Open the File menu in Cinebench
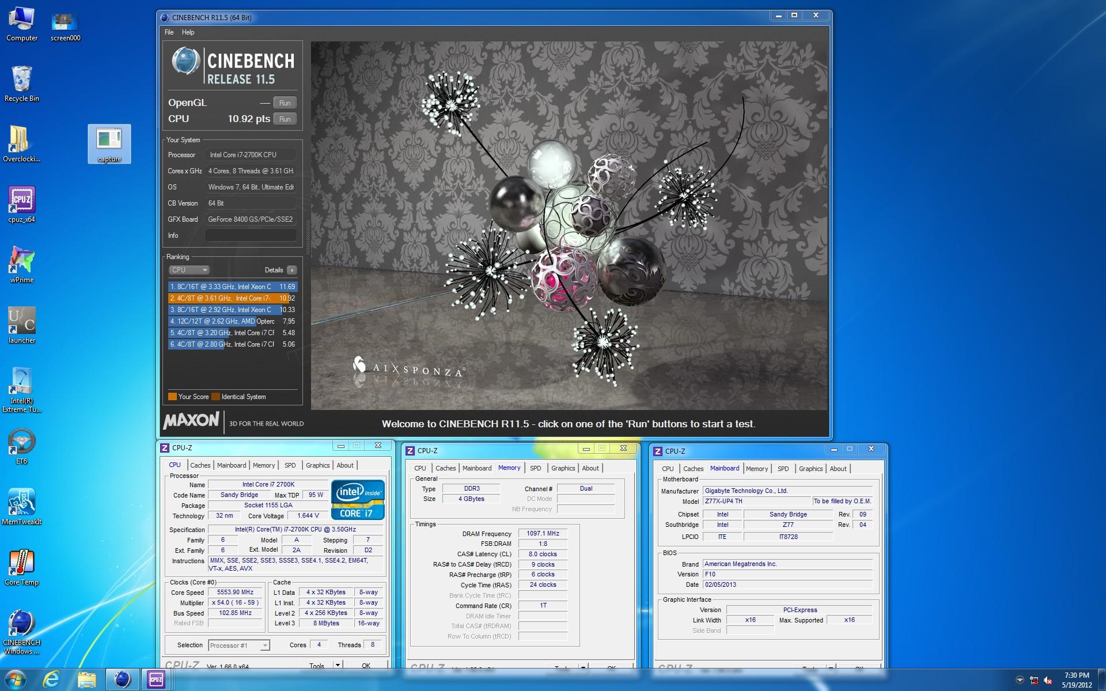The width and height of the screenshot is (1106, 691). [169, 32]
